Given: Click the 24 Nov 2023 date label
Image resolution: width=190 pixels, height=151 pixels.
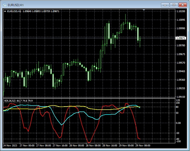Looking at the screenshot, I should (x=10, y=146).
